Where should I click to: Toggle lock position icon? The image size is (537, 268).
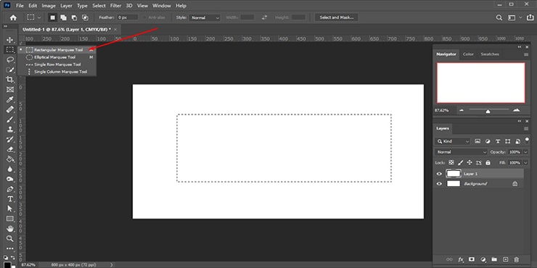coord(470,163)
